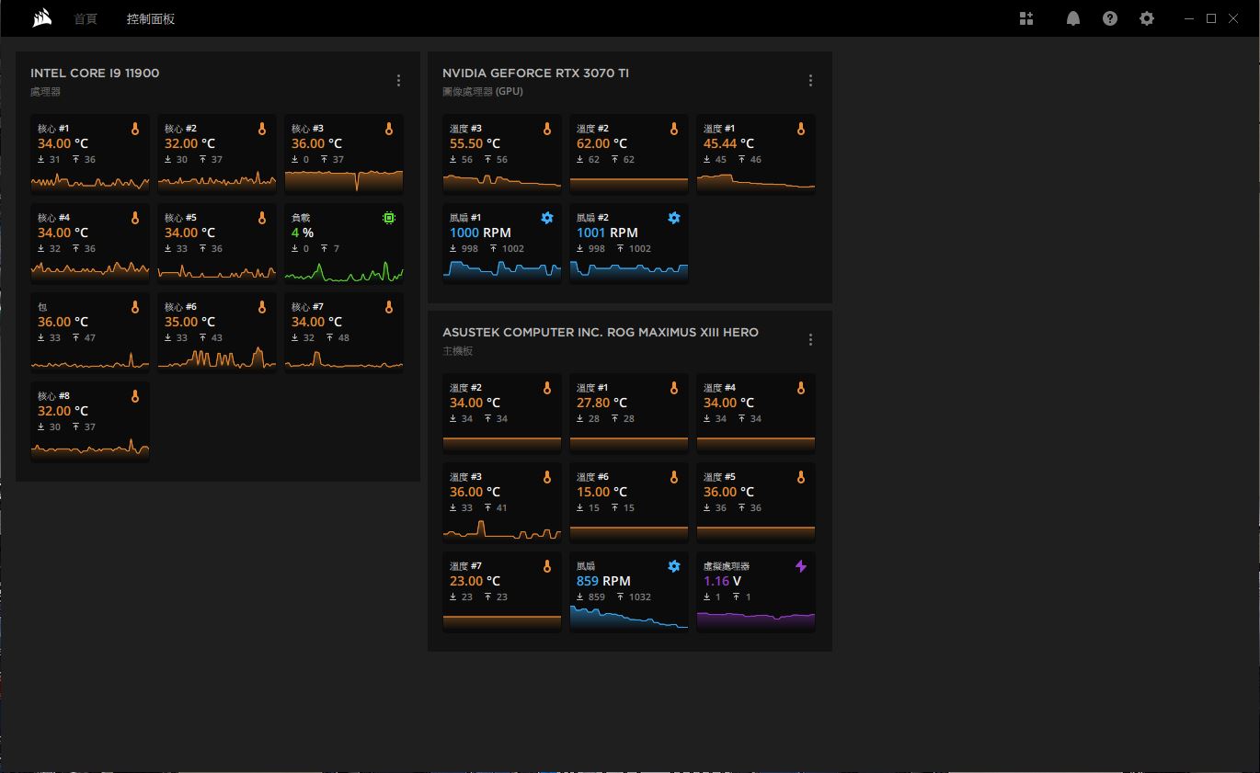The width and height of the screenshot is (1260, 773).
Task: Click thermometer icon on 包 card
Action: click(x=135, y=307)
